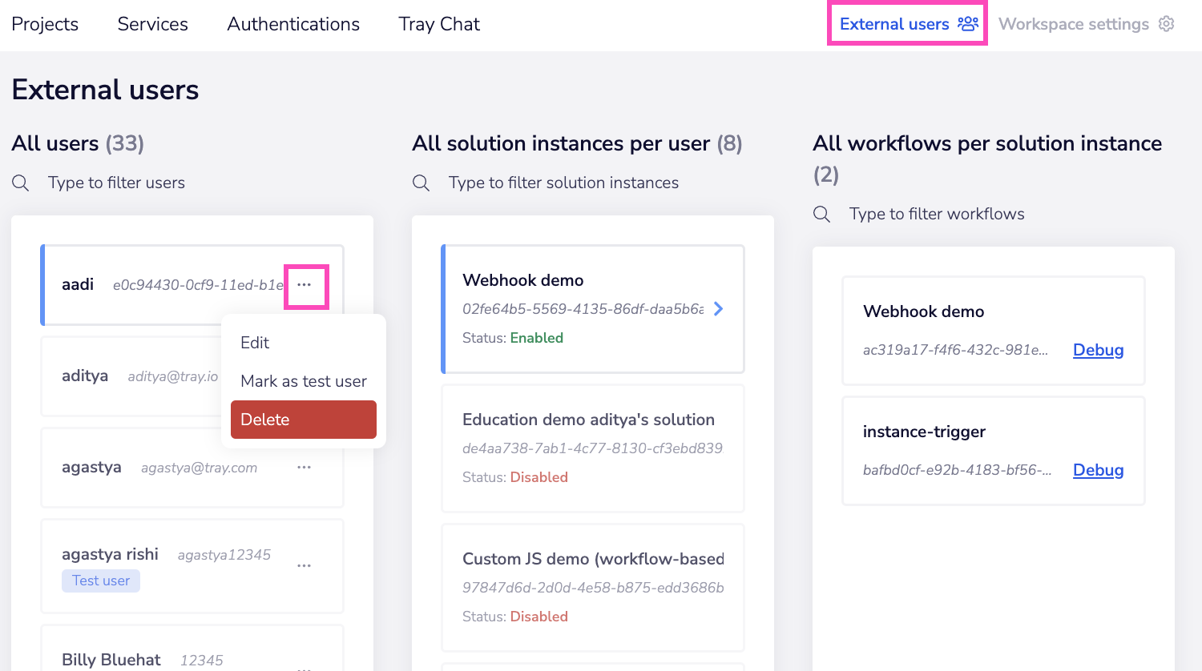This screenshot has width=1202, height=671.
Task: Click Debug link for instance-trigger workflow
Action: (1098, 470)
